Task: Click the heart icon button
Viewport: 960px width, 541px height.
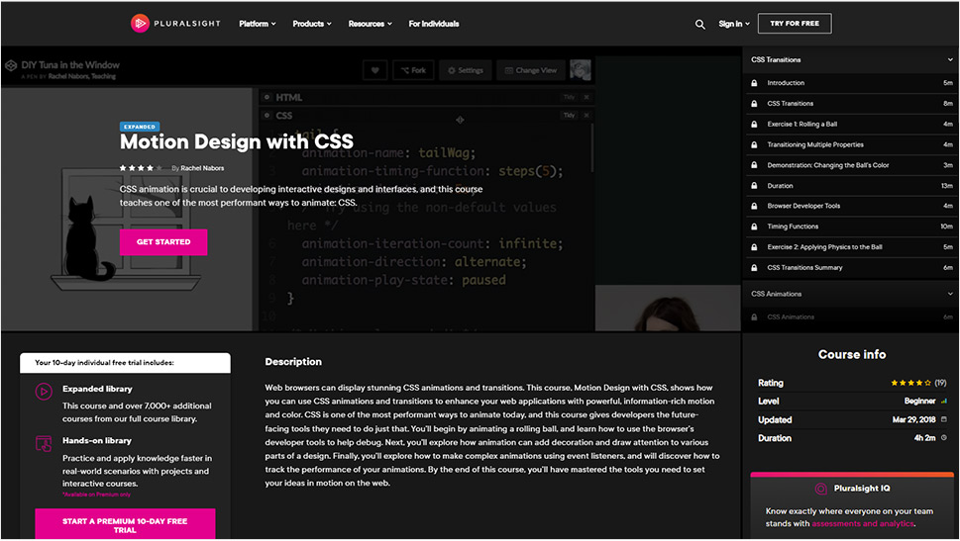Action: click(x=374, y=70)
